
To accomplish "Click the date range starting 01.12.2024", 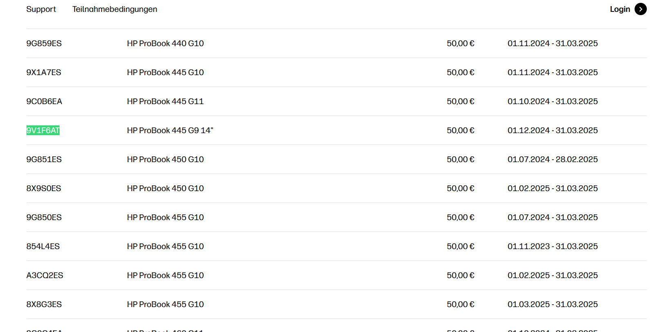I will click(x=553, y=130).
